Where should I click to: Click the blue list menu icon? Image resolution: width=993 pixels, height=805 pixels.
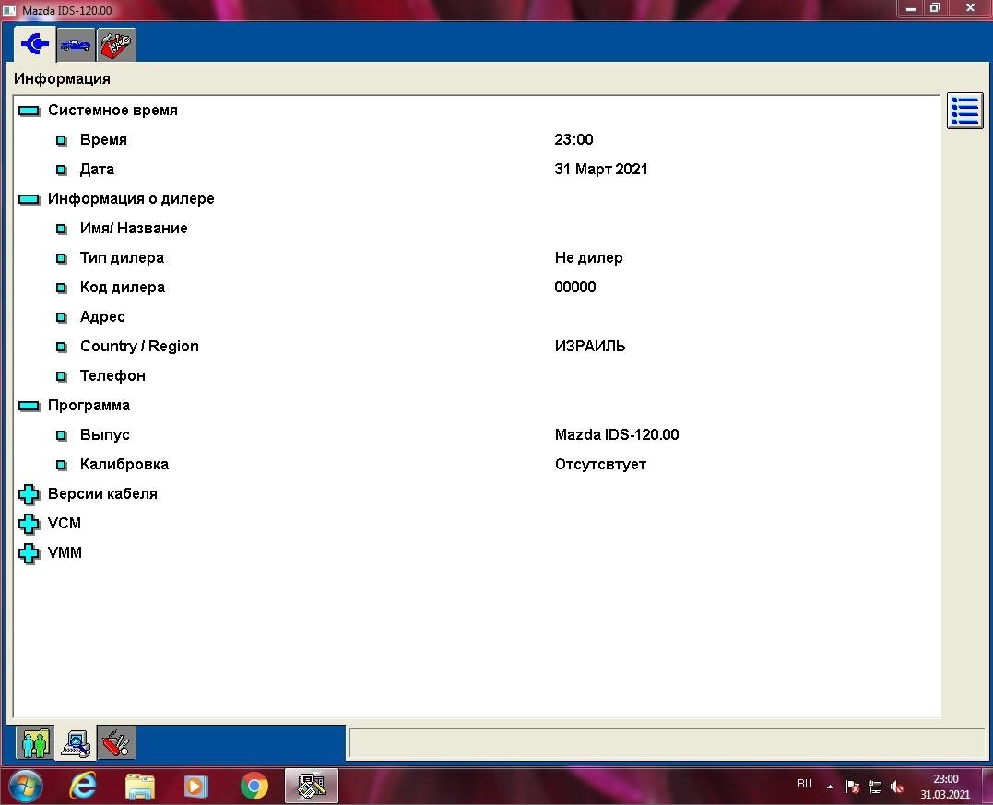pyautogui.click(x=964, y=111)
